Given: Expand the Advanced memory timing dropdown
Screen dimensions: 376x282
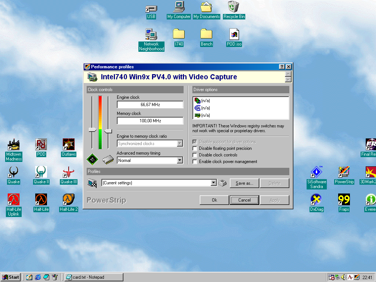Looking at the screenshot, I should [180, 160].
